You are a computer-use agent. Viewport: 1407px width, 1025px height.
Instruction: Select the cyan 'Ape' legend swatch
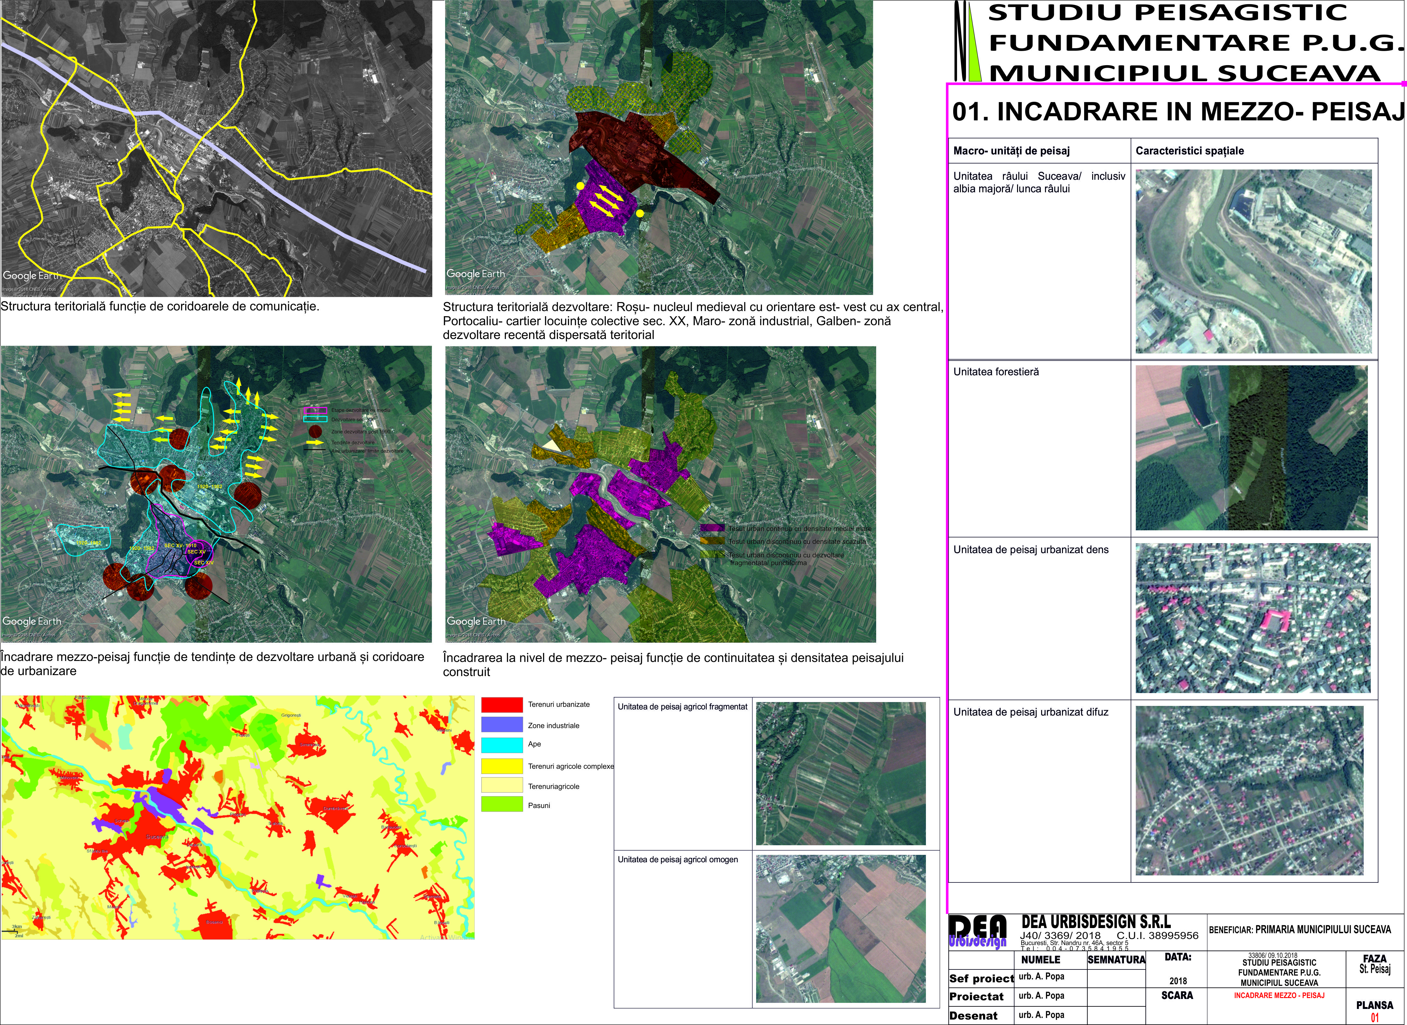tap(502, 744)
